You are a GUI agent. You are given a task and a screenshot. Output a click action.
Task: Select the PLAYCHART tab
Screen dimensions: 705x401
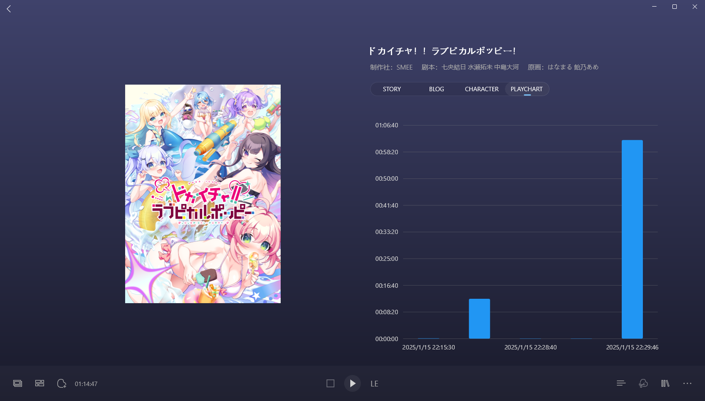click(x=527, y=89)
